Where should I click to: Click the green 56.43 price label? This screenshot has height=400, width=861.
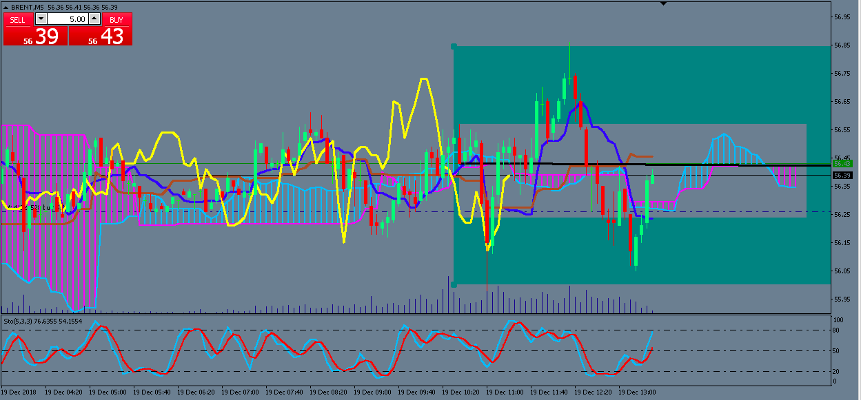click(x=842, y=163)
